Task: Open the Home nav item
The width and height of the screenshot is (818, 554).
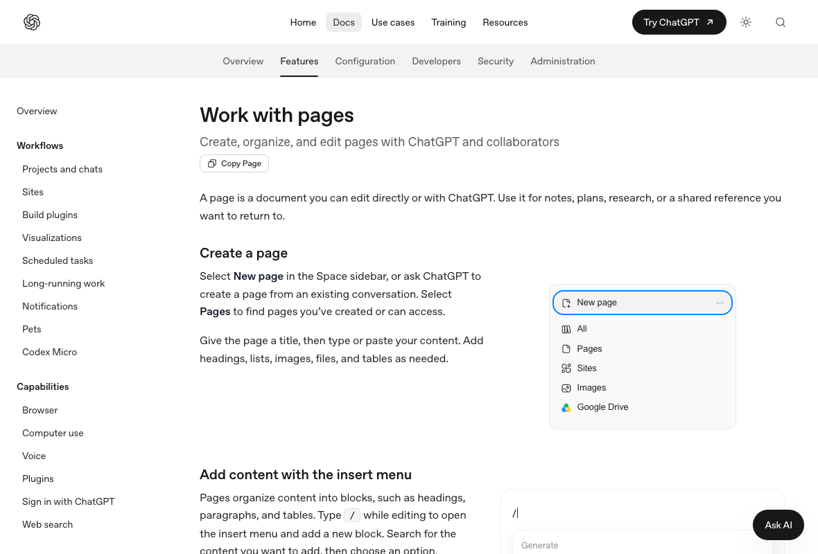Action: point(303,22)
